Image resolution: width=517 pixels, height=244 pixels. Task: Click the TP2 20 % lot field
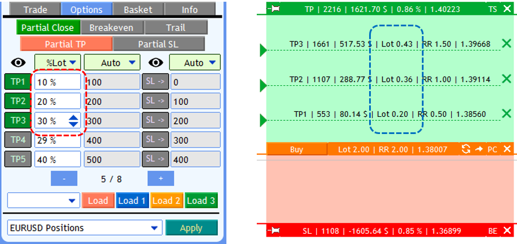58,101
